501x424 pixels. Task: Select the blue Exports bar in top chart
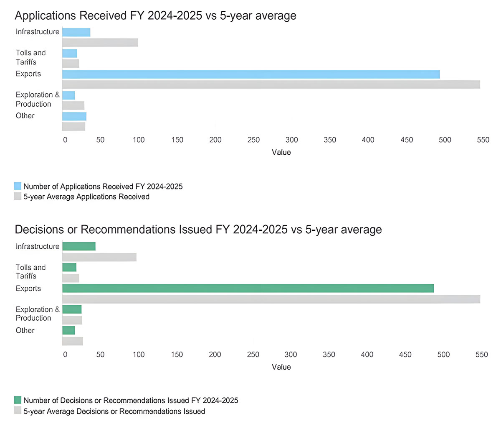pos(250,74)
